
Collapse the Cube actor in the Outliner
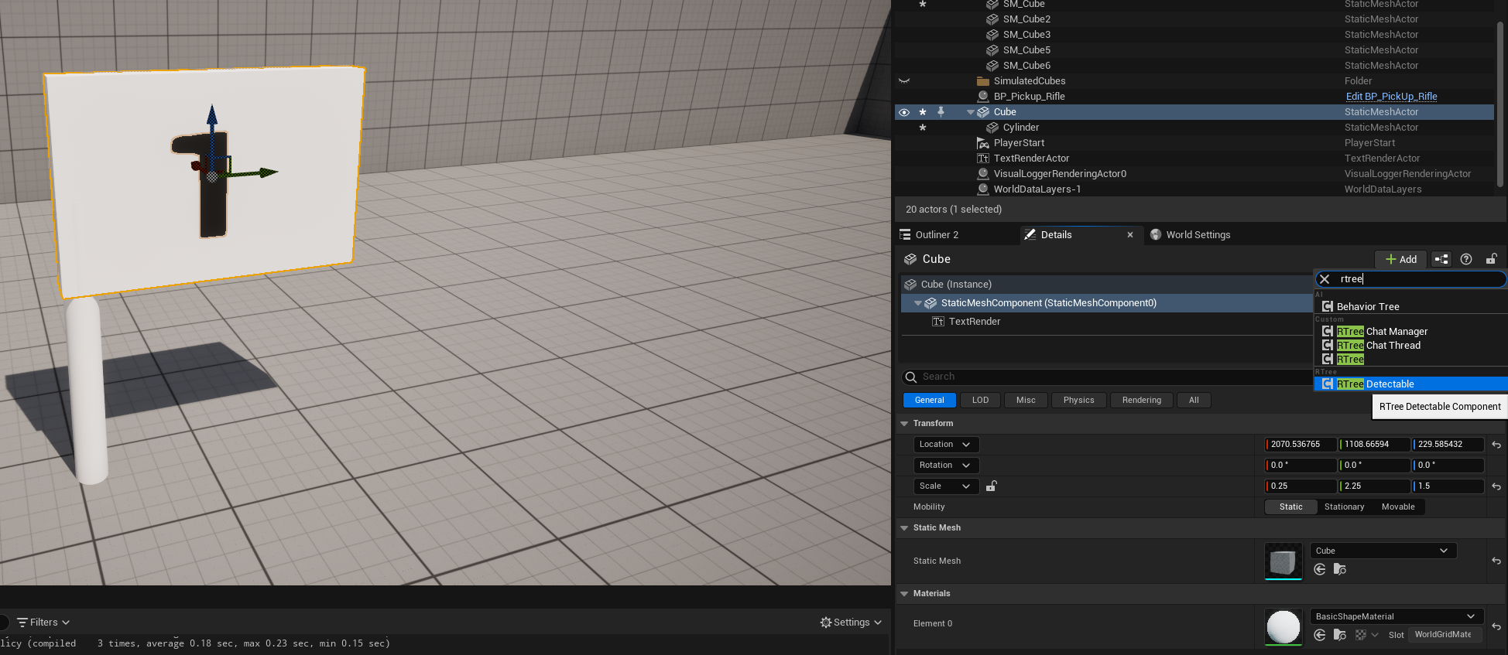pos(970,112)
